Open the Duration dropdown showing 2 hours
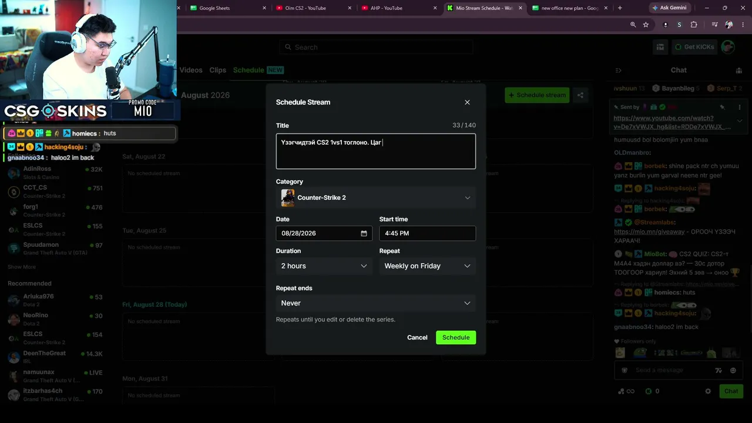752x423 pixels. [x=324, y=266]
